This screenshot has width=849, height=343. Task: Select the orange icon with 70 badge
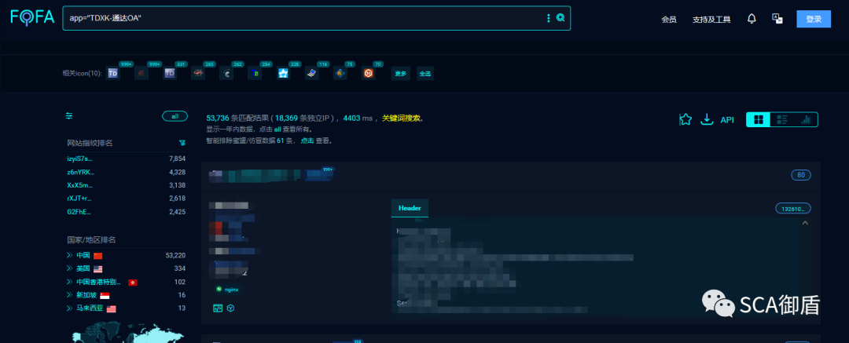tap(368, 73)
